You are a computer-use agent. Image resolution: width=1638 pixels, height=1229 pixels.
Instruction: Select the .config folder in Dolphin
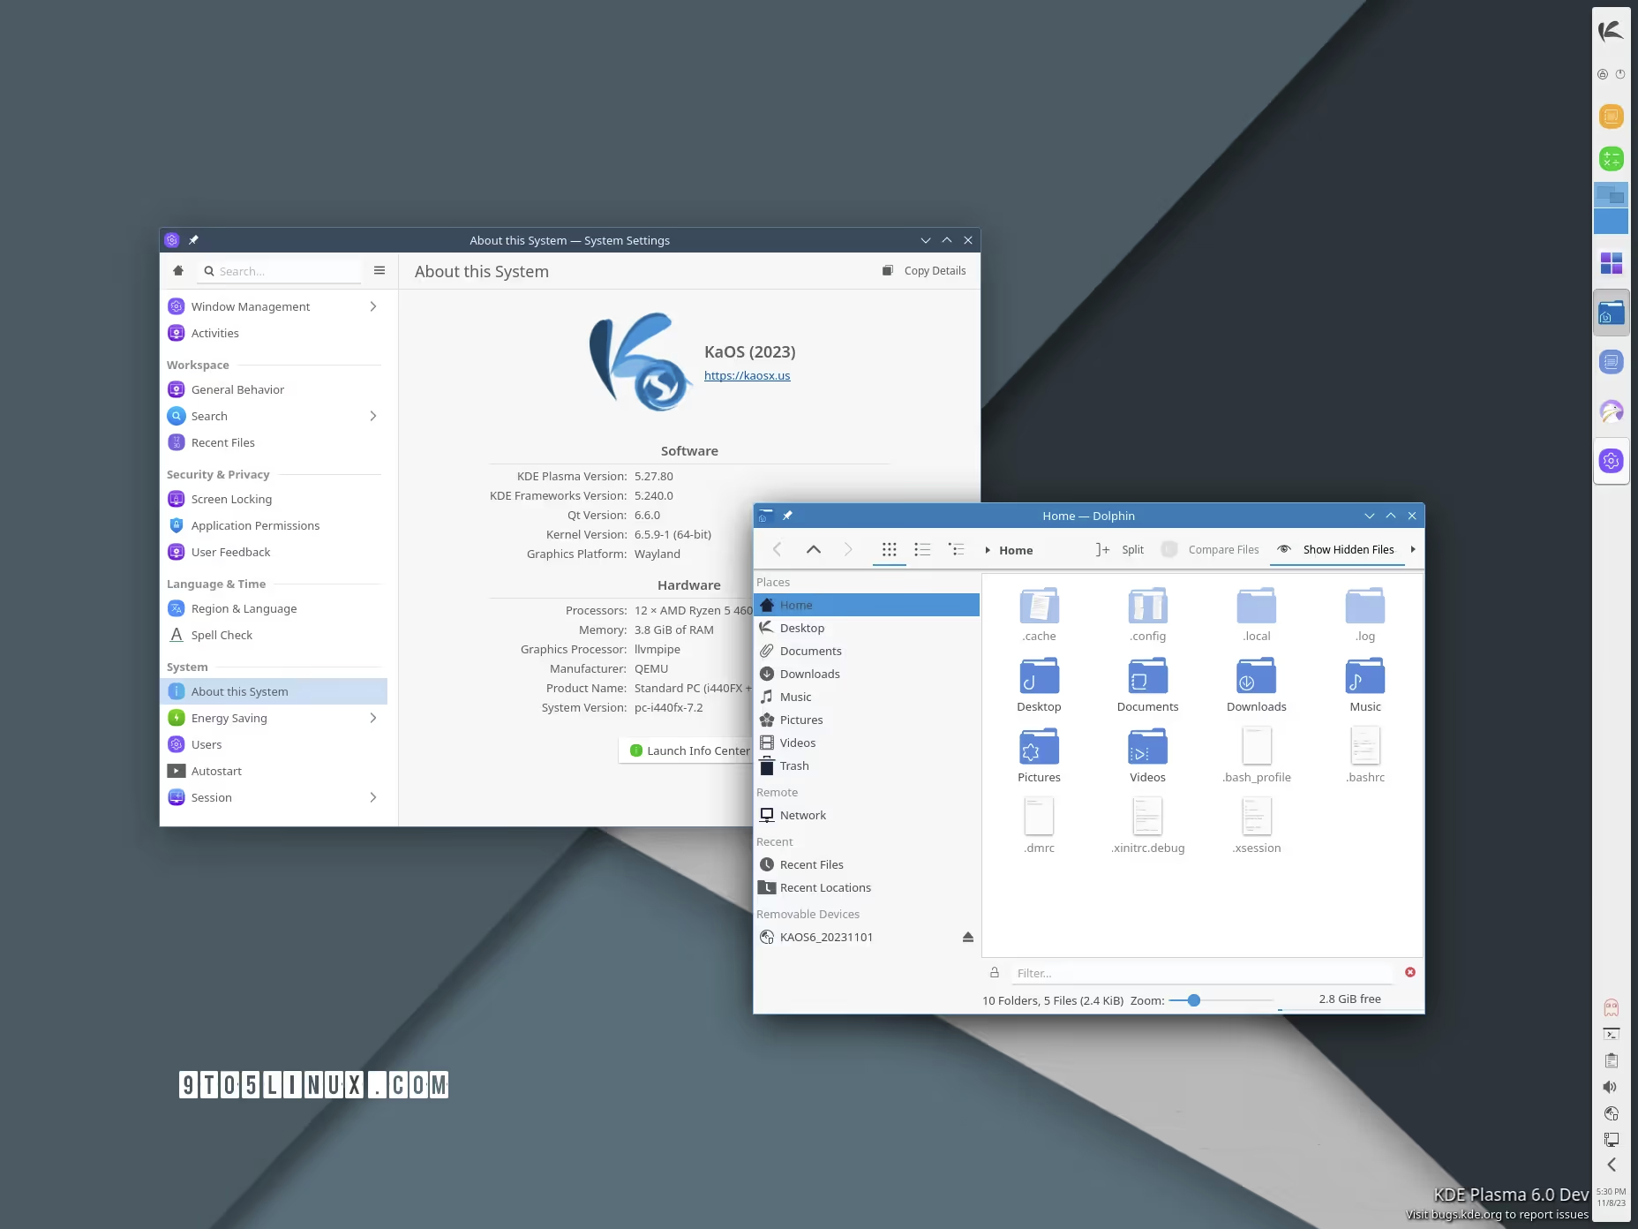coord(1147,614)
